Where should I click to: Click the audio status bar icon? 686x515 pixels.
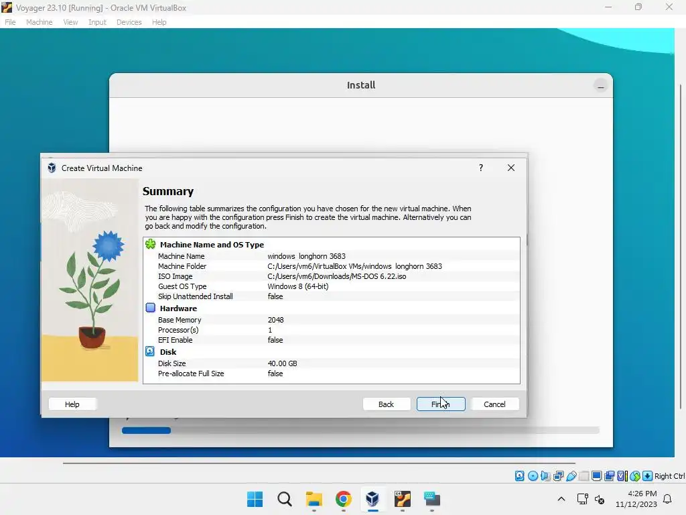pyautogui.click(x=545, y=476)
